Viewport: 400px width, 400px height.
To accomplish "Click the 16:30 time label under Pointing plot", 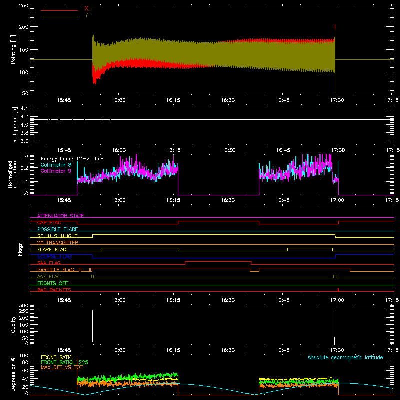I will (228, 100).
